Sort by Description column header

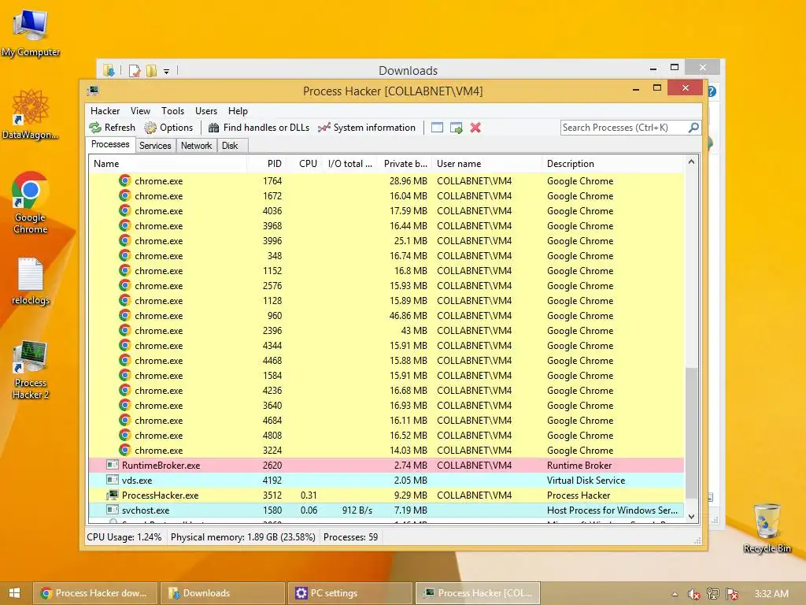(x=612, y=164)
